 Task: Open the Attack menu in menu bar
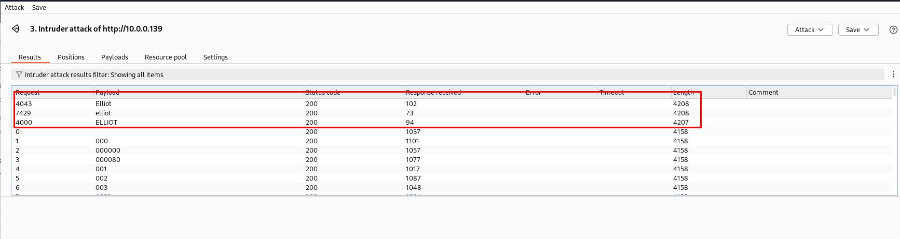[x=15, y=7]
